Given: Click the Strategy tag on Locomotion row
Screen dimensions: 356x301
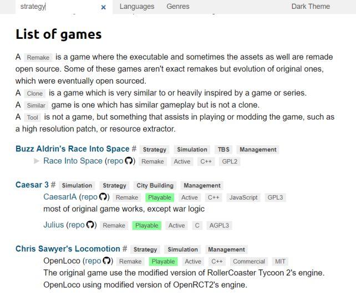Looking at the screenshot, I should click(x=145, y=249).
